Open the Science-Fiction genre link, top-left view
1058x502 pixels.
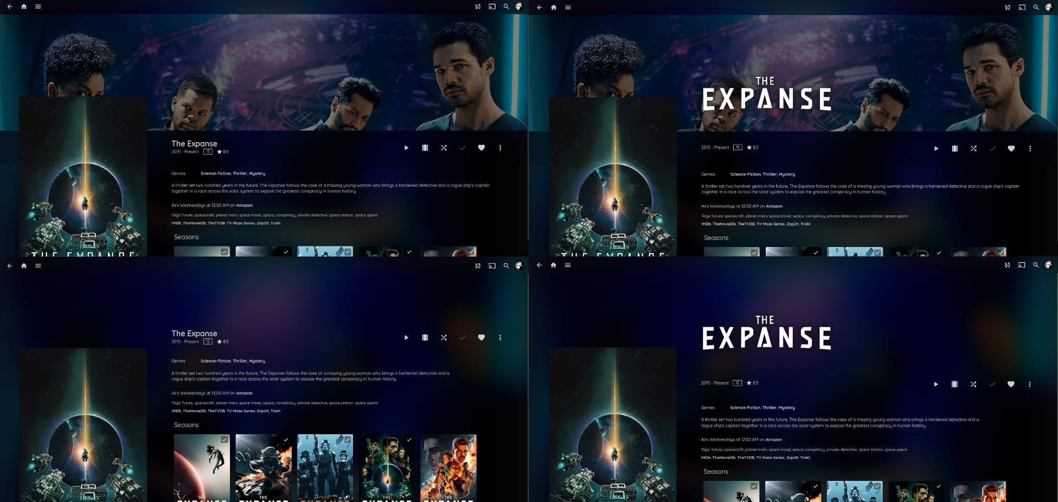pos(215,174)
